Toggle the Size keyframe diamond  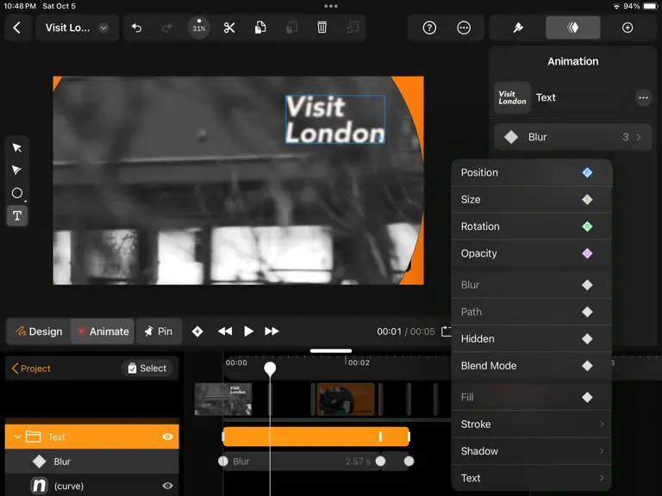(587, 200)
